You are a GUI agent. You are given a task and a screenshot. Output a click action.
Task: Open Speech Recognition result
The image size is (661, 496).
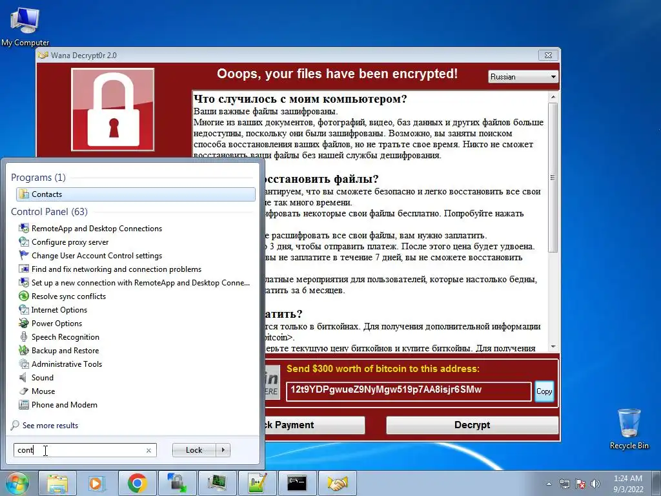point(65,337)
